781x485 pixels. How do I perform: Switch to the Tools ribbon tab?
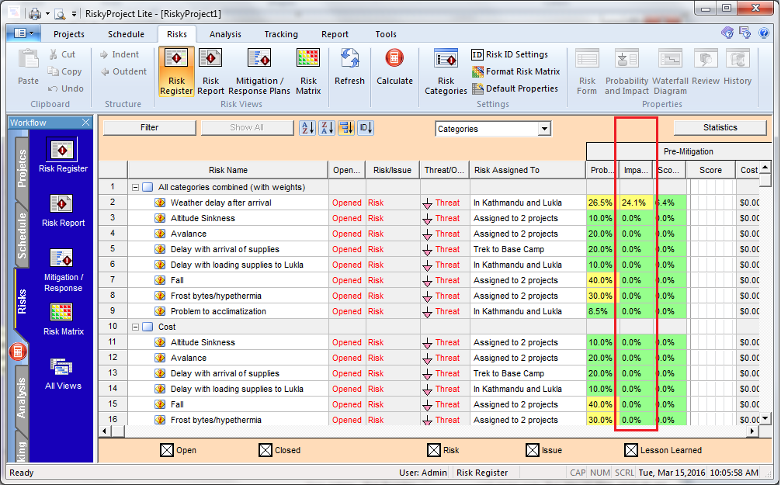(x=386, y=34)
